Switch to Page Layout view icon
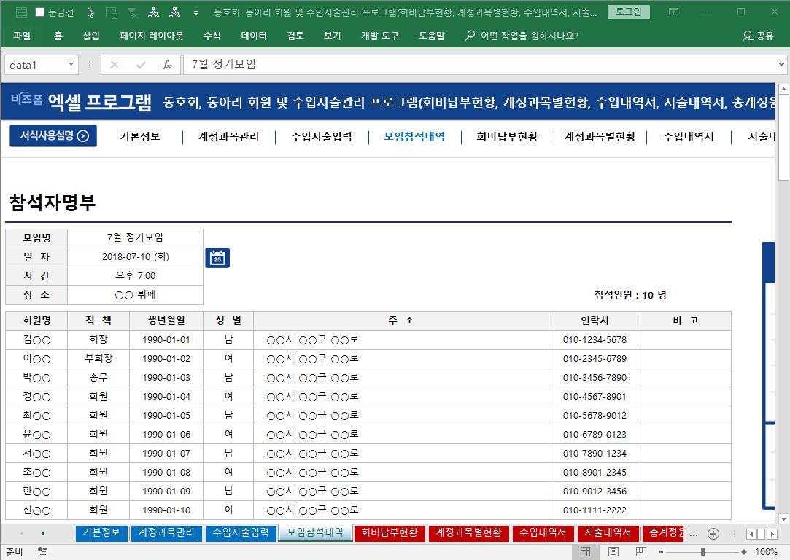Viewport: 790px width, 560px height. pos(613,552)
